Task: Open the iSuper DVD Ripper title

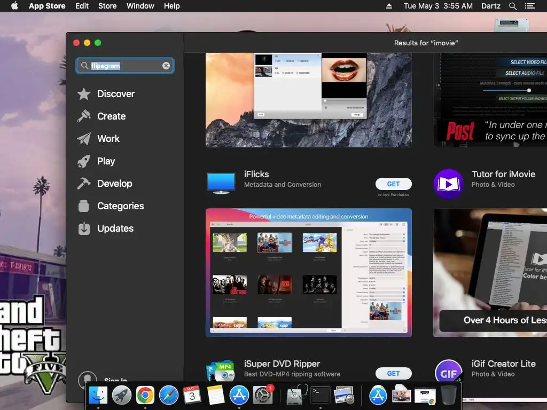Action: 282,364
